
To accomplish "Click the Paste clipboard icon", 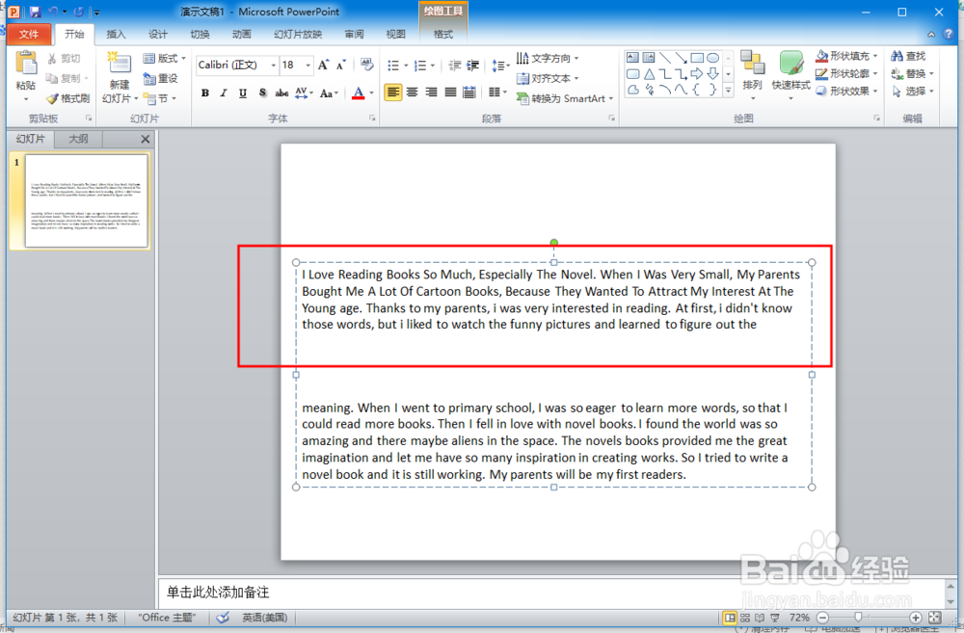I will pyautogui.click(x=26, y=64).
